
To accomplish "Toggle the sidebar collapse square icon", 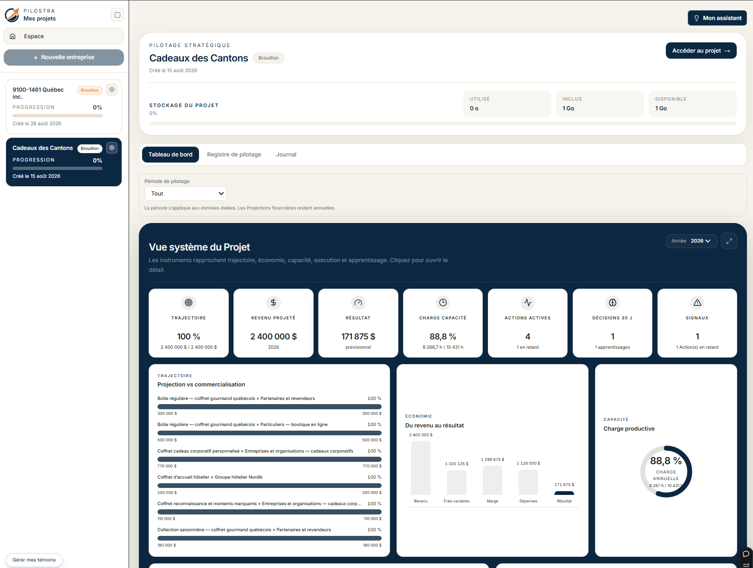I will [x=117, y=15].
